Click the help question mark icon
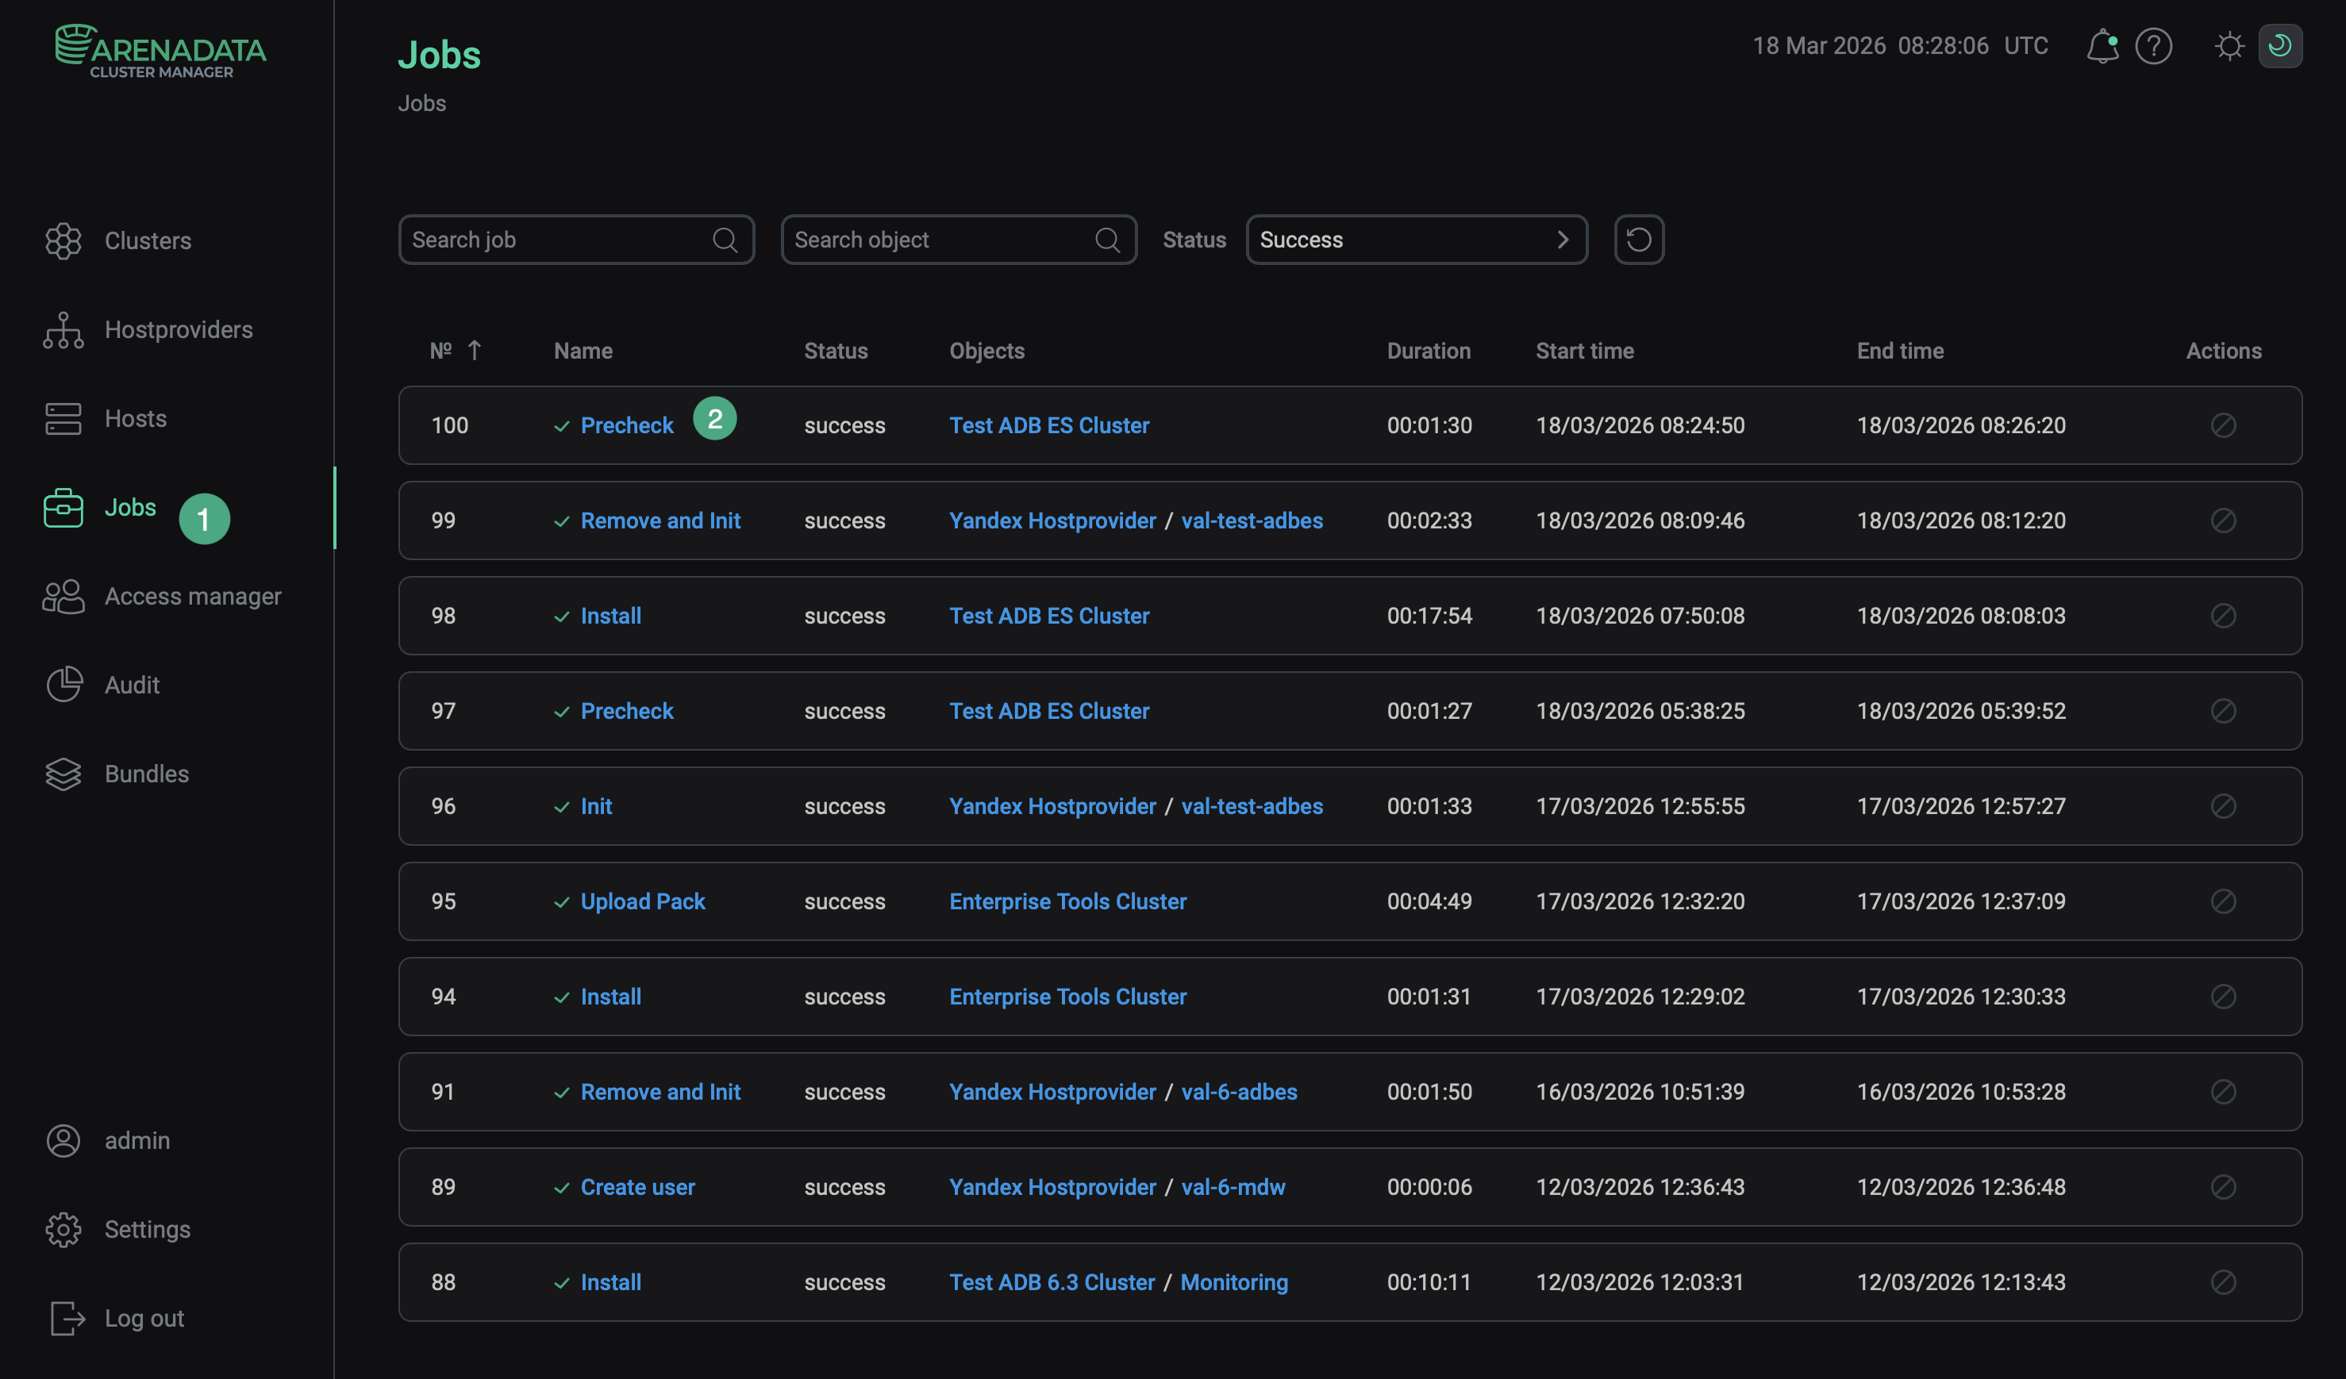 click(x=2153, y=45)
